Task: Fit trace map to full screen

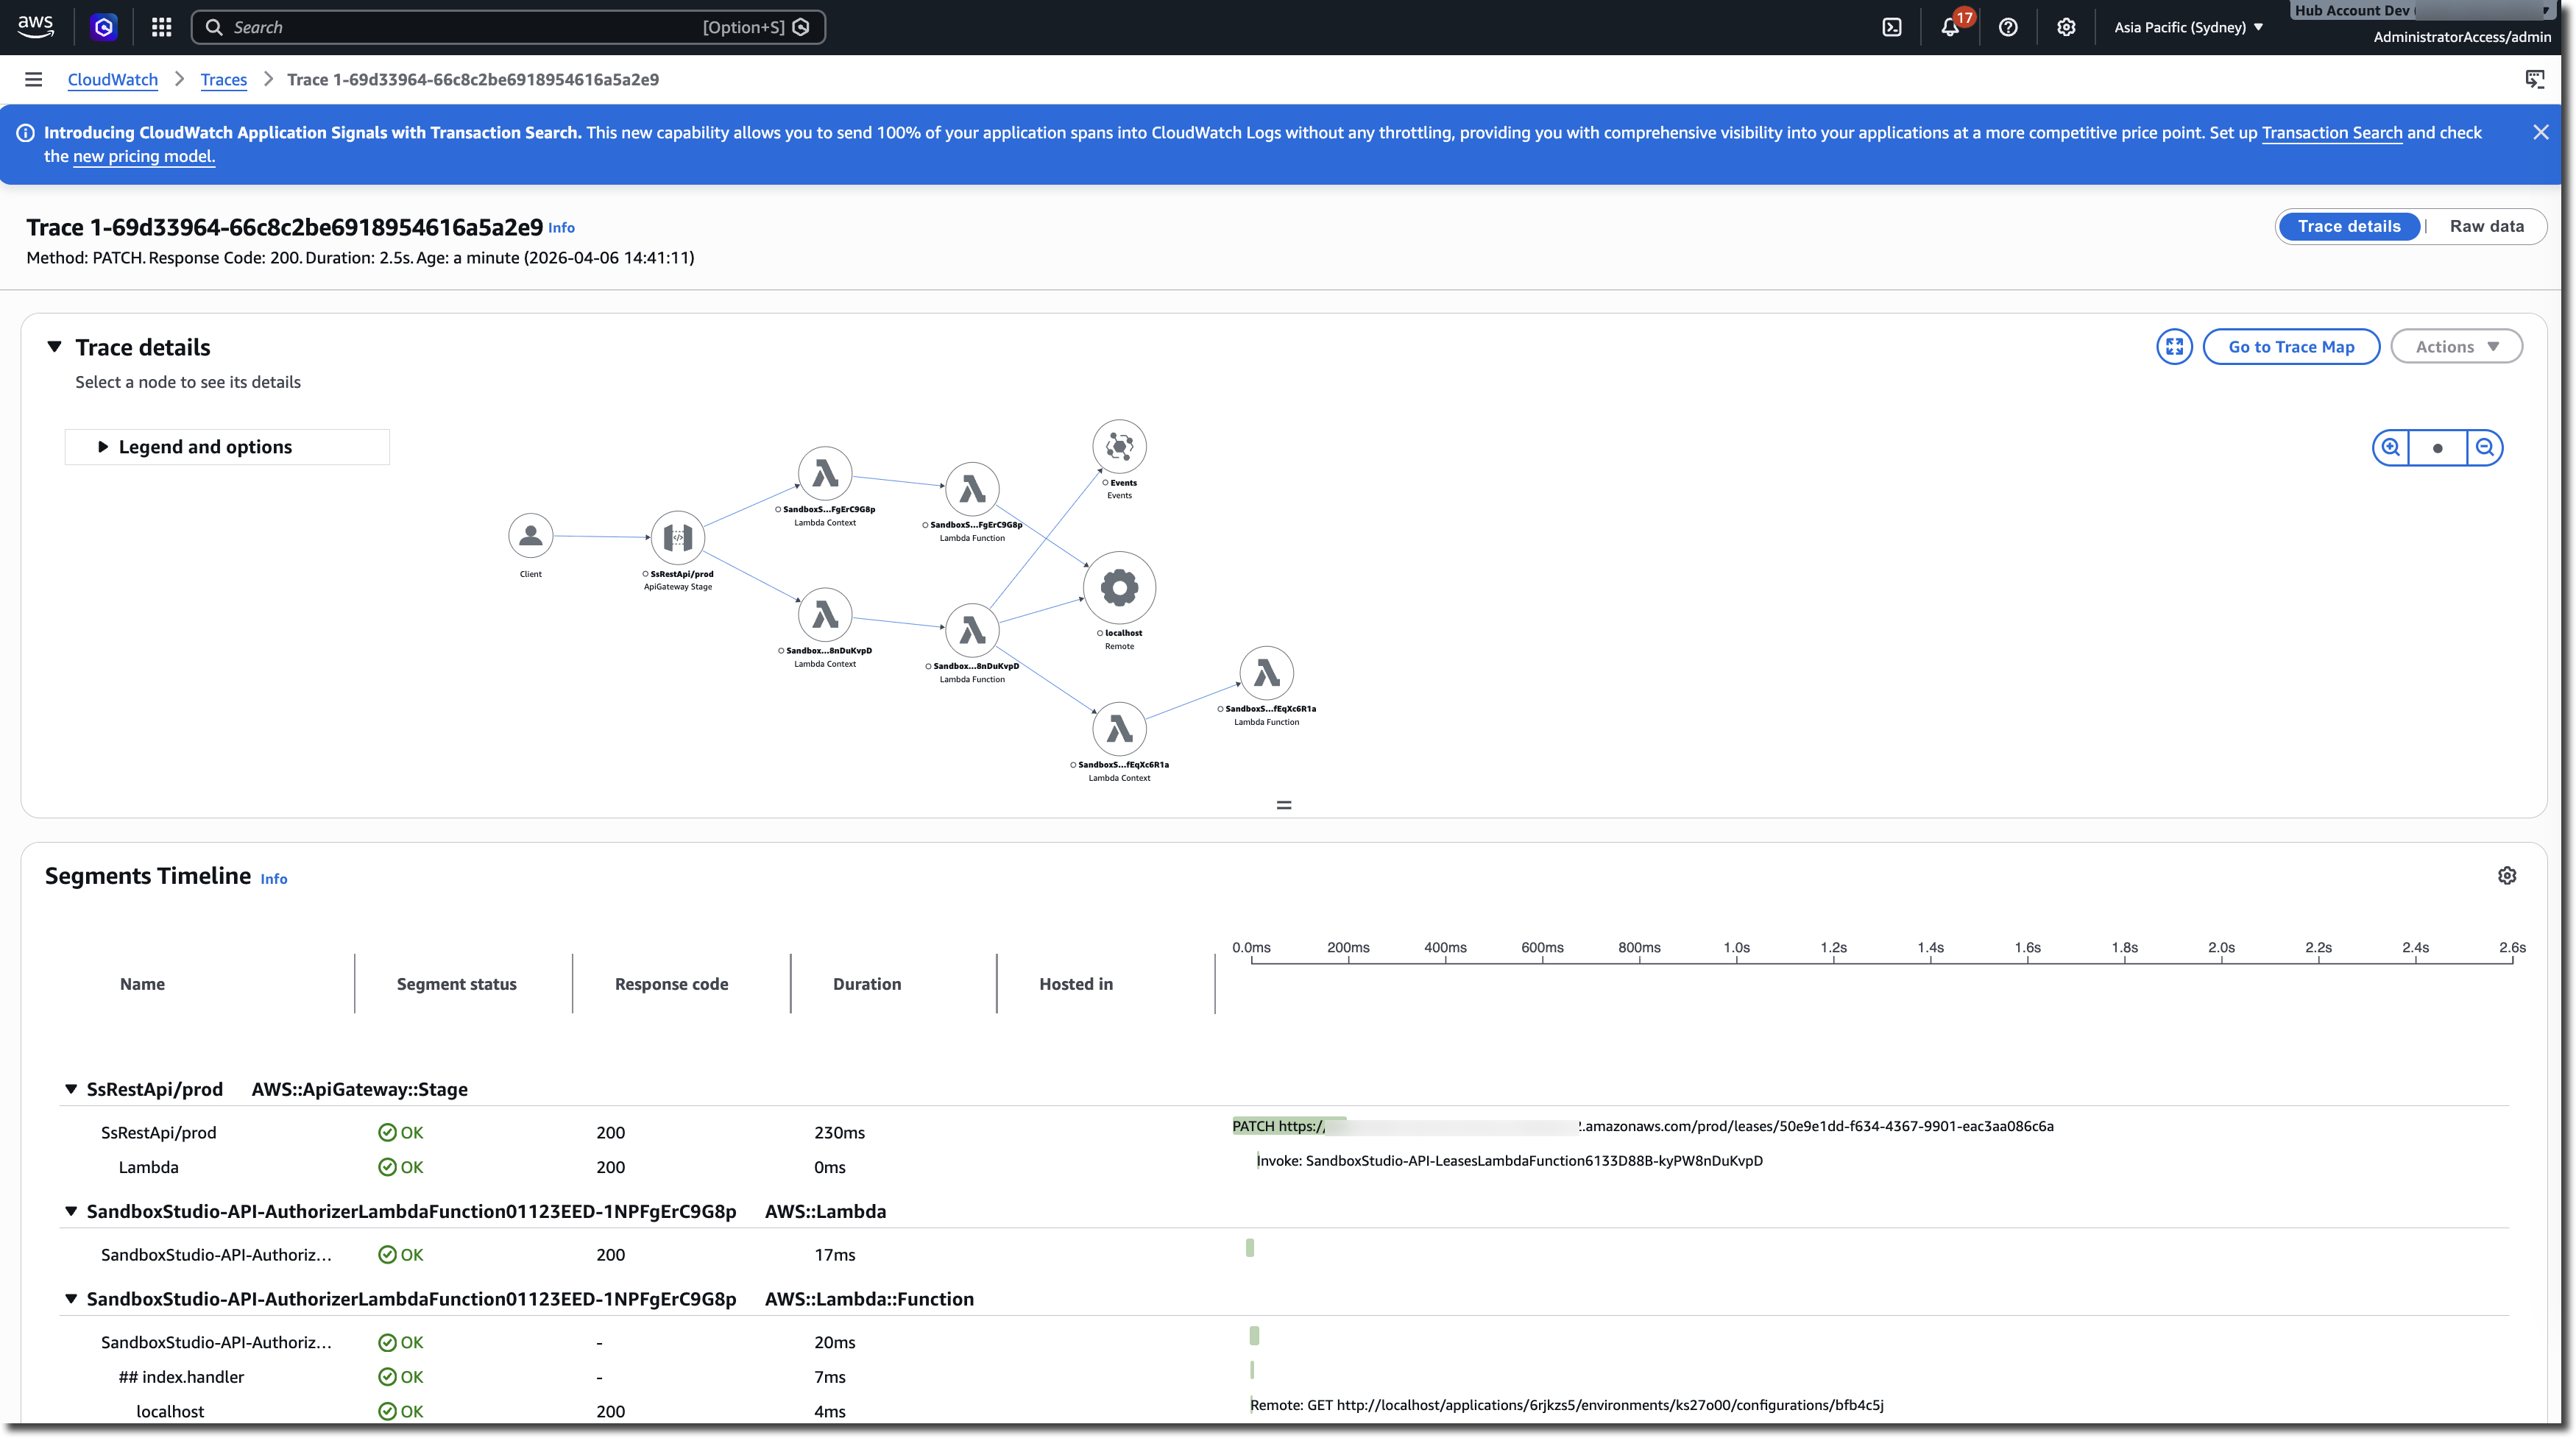Action: point(2174,347)
